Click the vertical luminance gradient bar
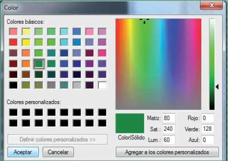 pyautogui.click(x=212, y=64)
